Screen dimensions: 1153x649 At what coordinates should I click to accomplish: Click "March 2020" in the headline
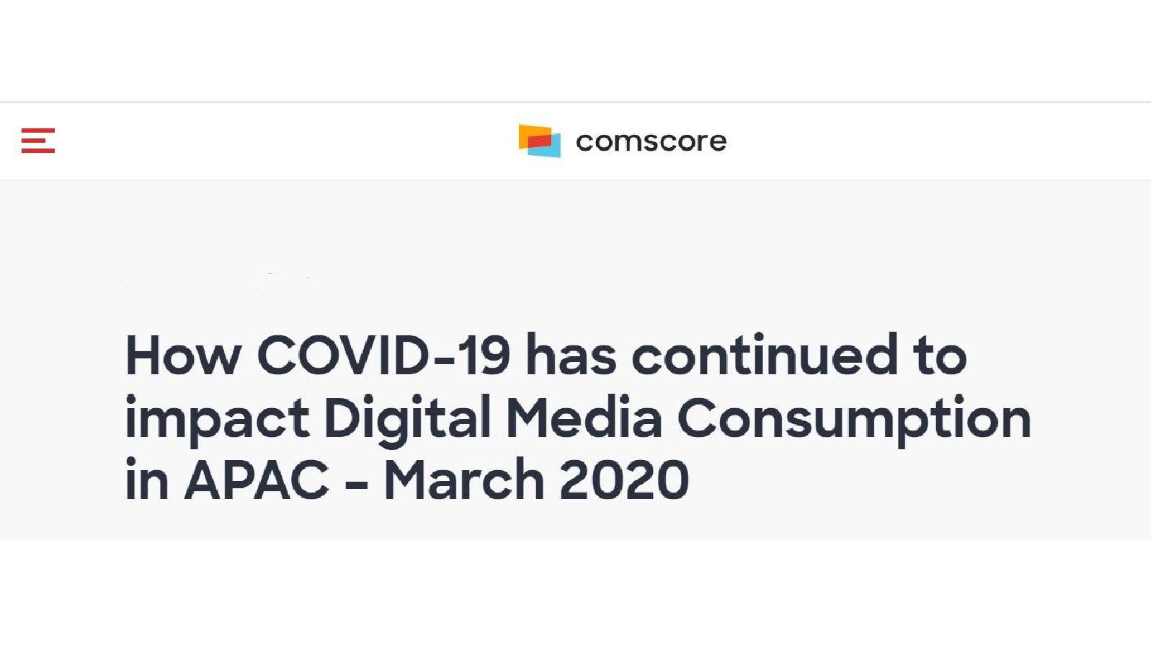point(536,480)
